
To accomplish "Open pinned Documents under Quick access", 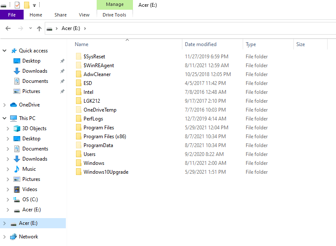I will pyautogui.click(x=35, y=81).
